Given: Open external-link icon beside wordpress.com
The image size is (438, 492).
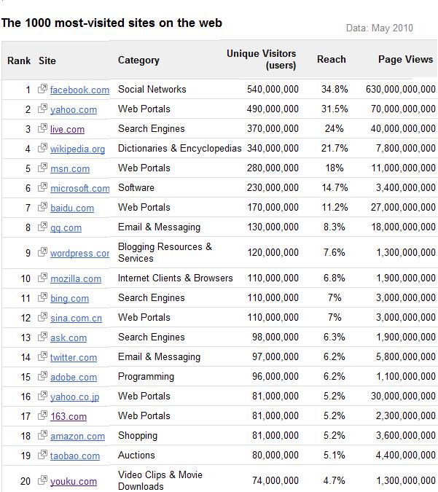Looking at the screenshot, I should [42, 252].
